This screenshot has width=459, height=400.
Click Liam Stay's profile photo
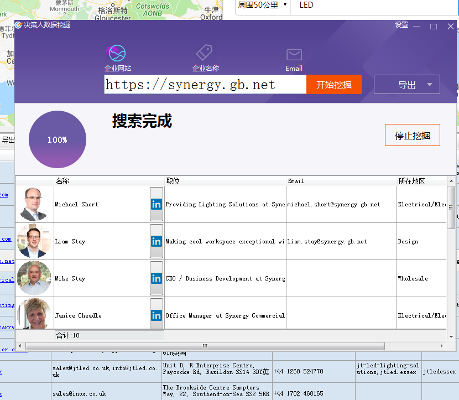34,241
